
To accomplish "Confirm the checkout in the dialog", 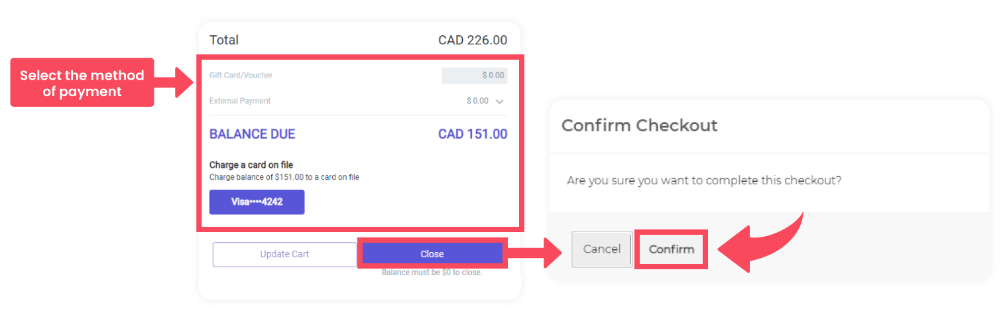I will point(671,249).
